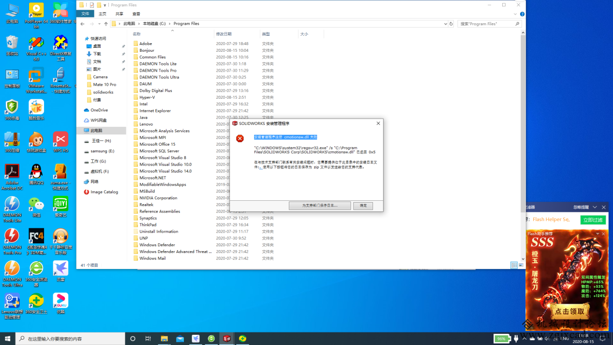The height and width of the screenshot is (345, 613).
Task: Click the taskbar search box
Action: (x=70, y=339)
